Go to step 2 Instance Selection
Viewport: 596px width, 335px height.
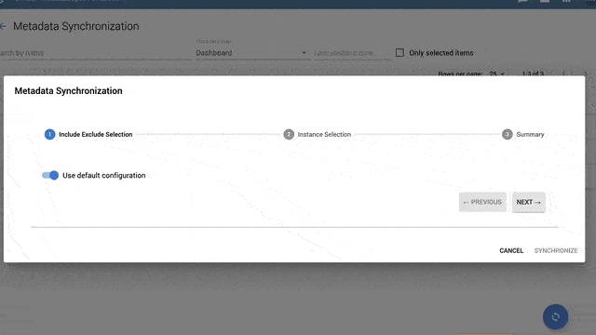[x=318, y=134]
